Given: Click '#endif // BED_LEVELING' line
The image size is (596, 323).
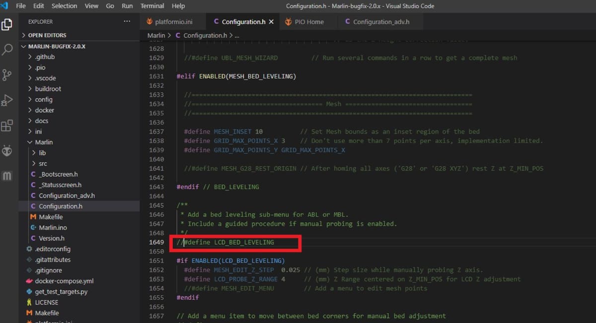Looking at the screenshot, I should (x=218, y=187).
